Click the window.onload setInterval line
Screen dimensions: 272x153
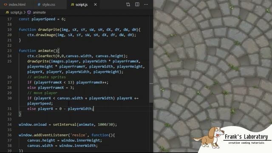68,125
